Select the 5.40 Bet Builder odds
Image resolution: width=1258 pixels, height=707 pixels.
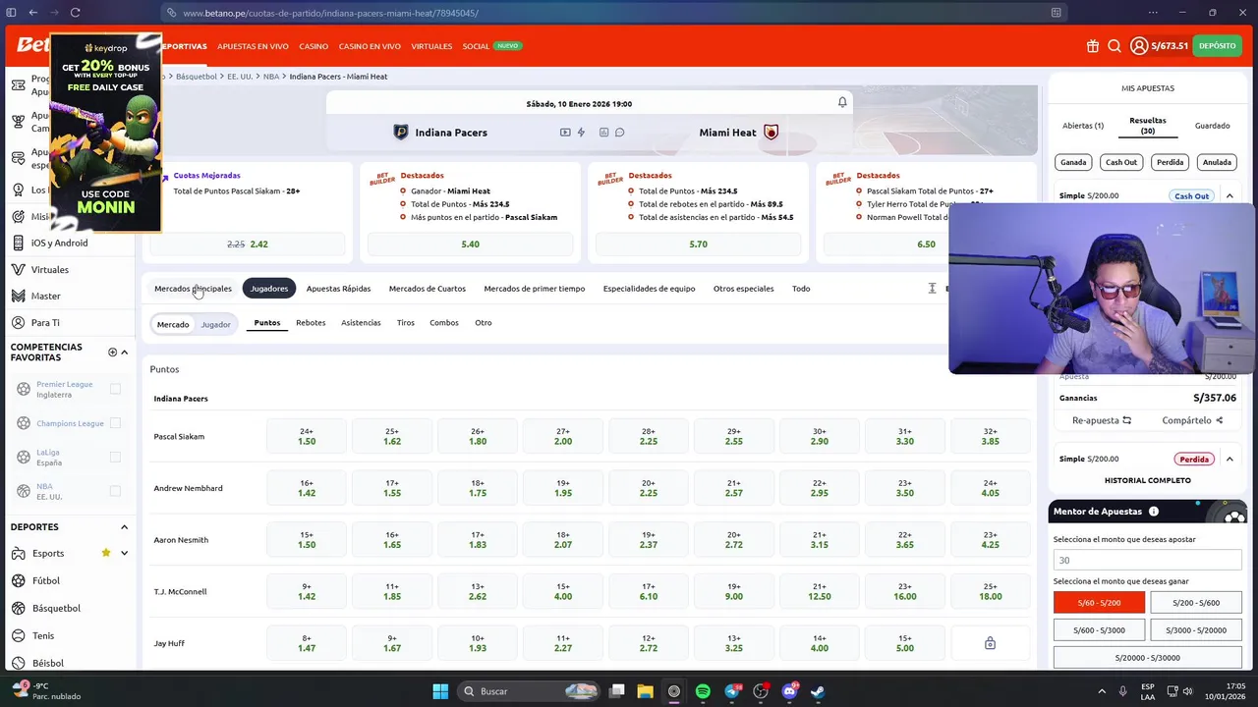[x=470, y=244]
